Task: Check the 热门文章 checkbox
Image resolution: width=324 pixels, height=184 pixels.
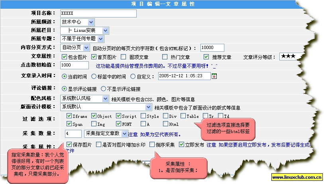Action: point(165,57)
